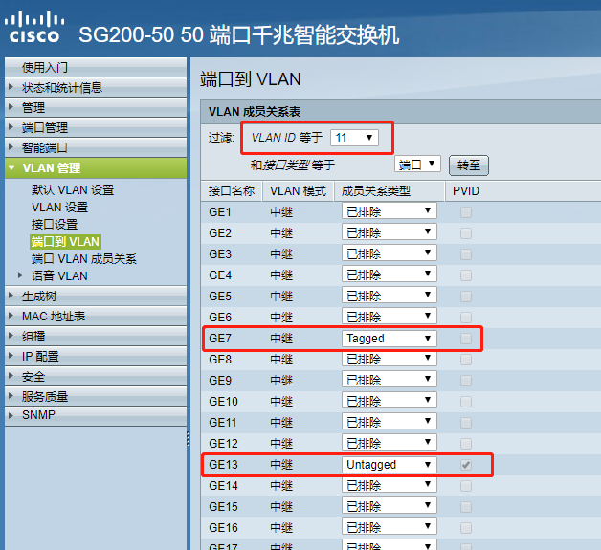
Task: Toggle PVID checkbox for GE14
Action: click(466, 486)
